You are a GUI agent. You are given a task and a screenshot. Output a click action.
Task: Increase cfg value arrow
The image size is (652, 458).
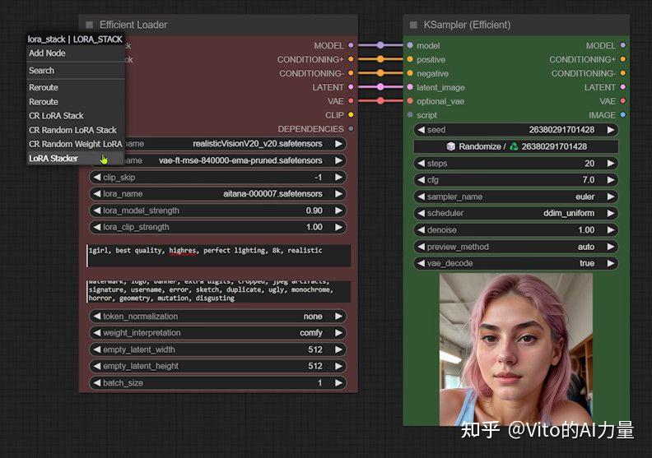[x=610, y=180]
